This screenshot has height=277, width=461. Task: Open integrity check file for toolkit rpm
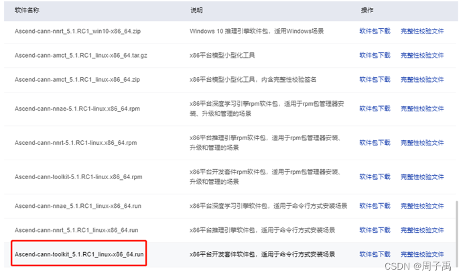click(422, 176)
